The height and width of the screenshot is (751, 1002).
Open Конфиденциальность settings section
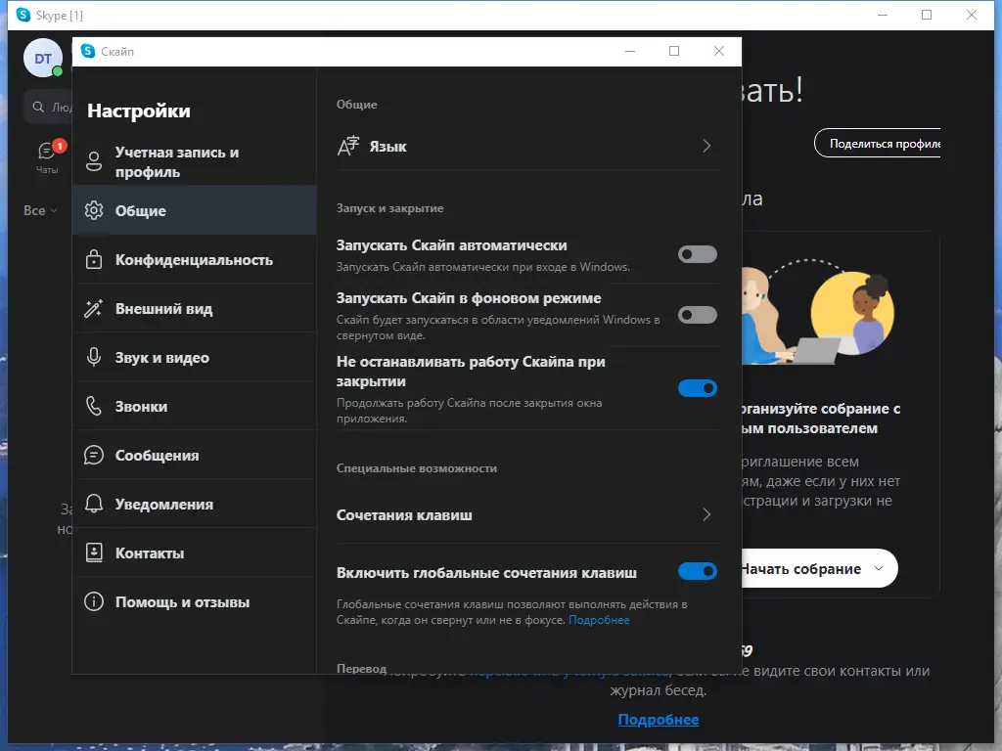195,259
